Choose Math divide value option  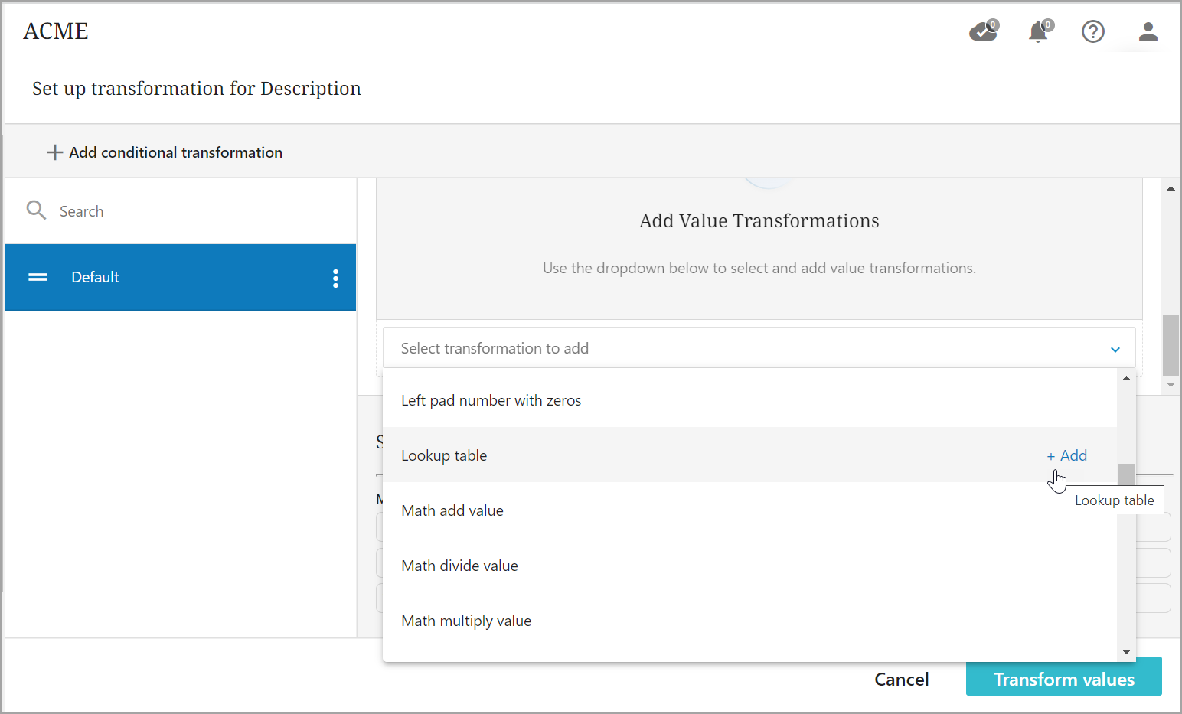point(459,566)
